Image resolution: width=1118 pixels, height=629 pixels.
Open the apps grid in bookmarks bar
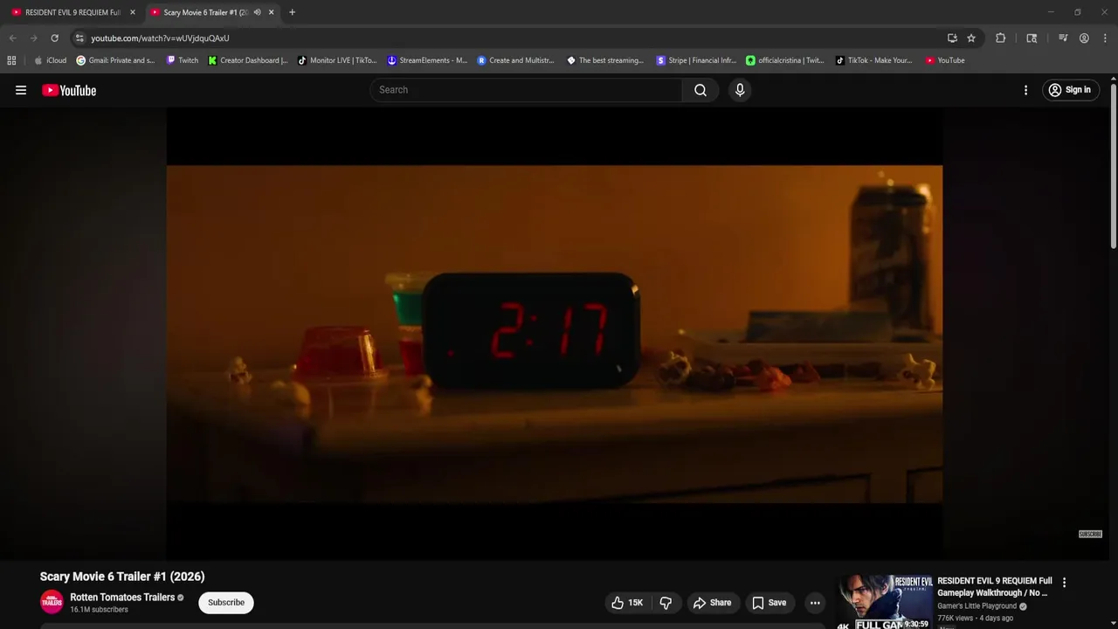(x=11, y=60)
